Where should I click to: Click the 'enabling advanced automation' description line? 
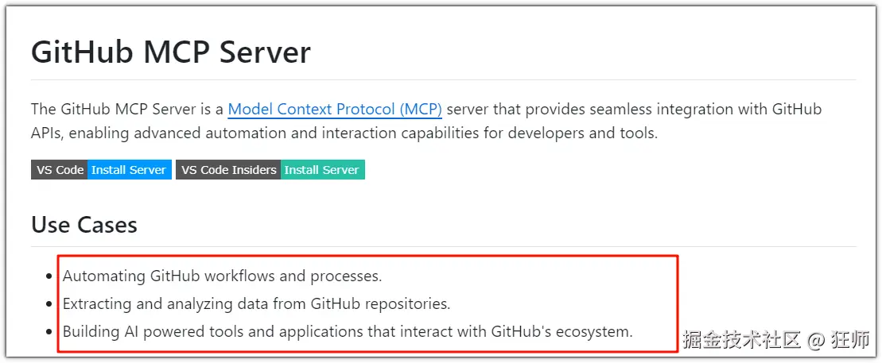tap(344, 133)
